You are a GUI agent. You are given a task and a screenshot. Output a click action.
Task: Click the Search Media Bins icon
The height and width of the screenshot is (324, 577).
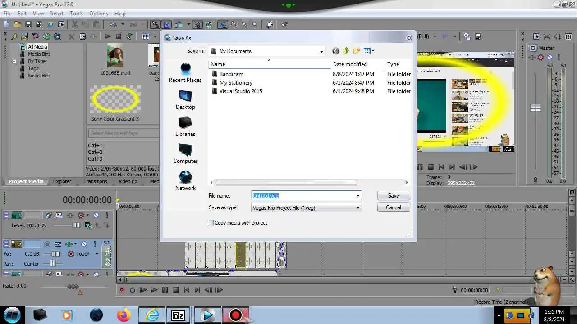point(57,36)
